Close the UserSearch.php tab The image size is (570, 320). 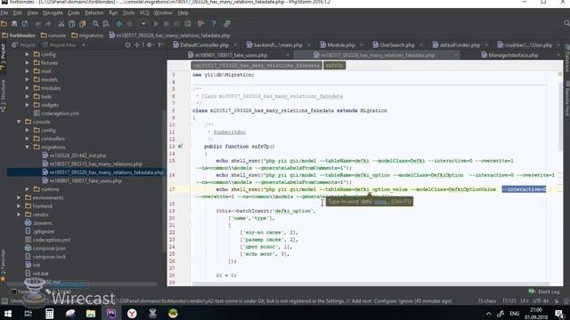click(421, 45)
